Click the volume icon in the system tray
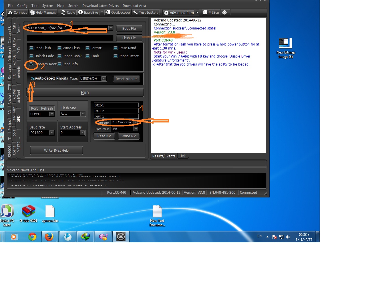 [288, 237]
